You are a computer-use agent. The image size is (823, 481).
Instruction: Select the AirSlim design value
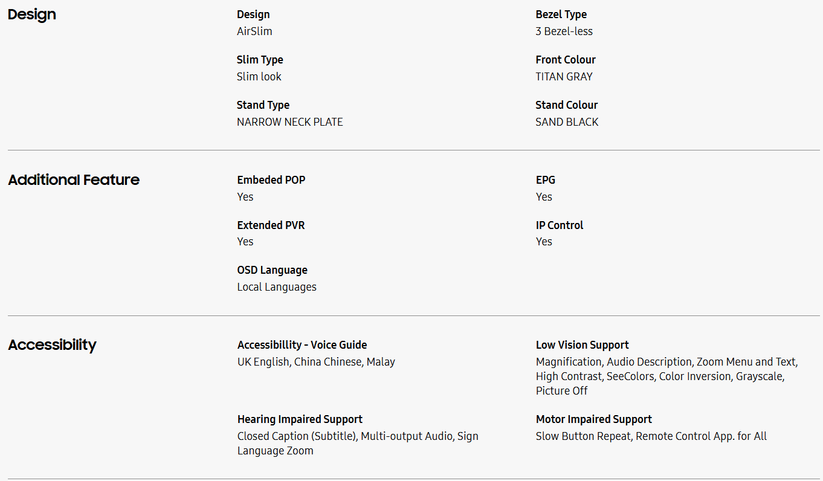point(254,31)
